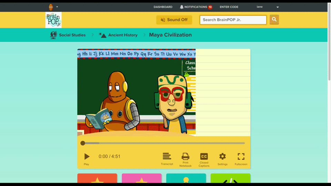Click the 0:00 / 4:51 time display

[x=109, y=156]
